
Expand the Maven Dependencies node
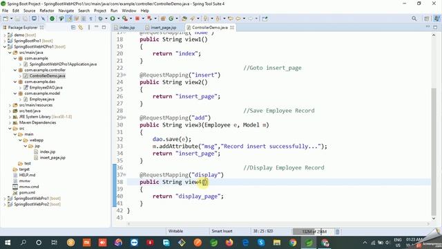pos(10,122)
